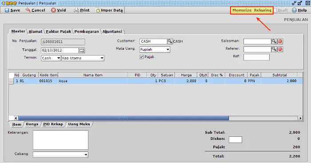Search Referer with magnifier icon

[x=274, y=49]
